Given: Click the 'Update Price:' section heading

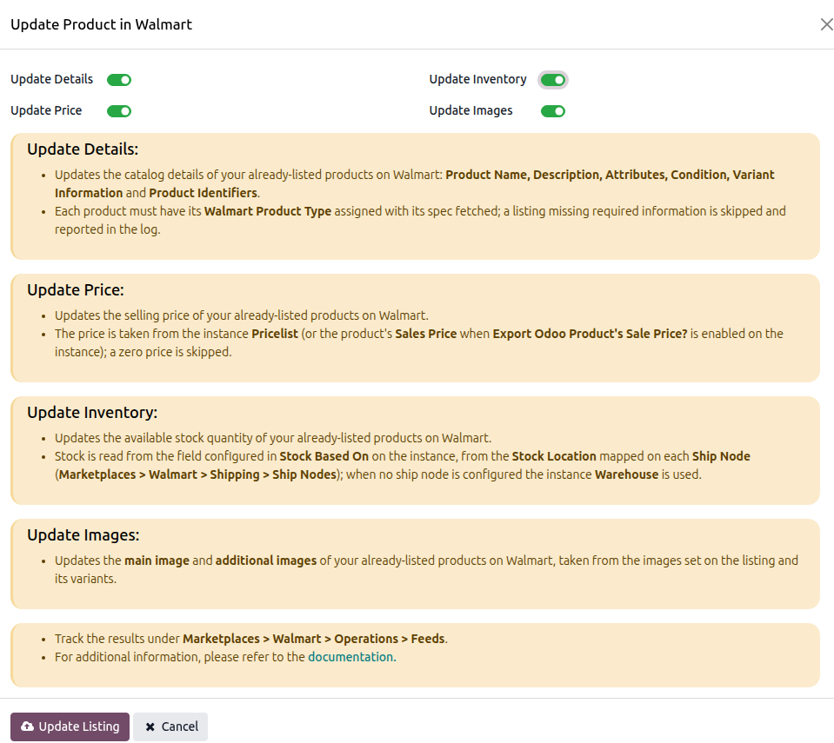Looking at the screenshot, I should pyautogui.click(x=76, y=290).
